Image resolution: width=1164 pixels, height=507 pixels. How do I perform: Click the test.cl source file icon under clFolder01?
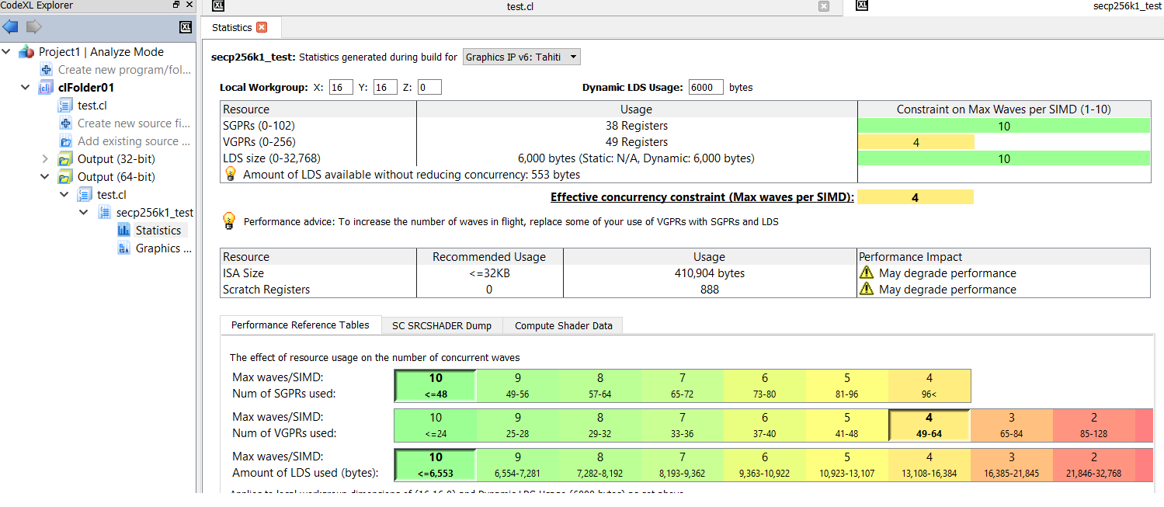coord(65,106)
